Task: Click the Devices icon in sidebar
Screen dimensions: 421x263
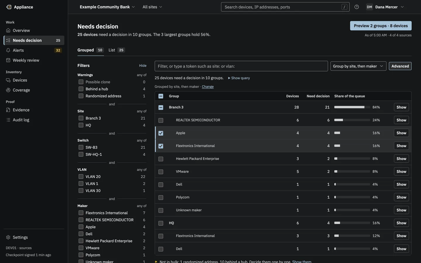Action: 8,80
